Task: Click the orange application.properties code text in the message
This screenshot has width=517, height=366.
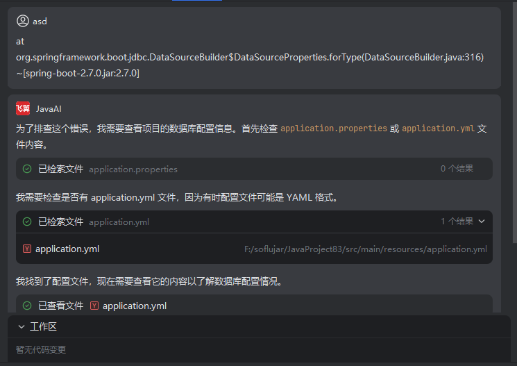Action: click(x=334, y=128)
